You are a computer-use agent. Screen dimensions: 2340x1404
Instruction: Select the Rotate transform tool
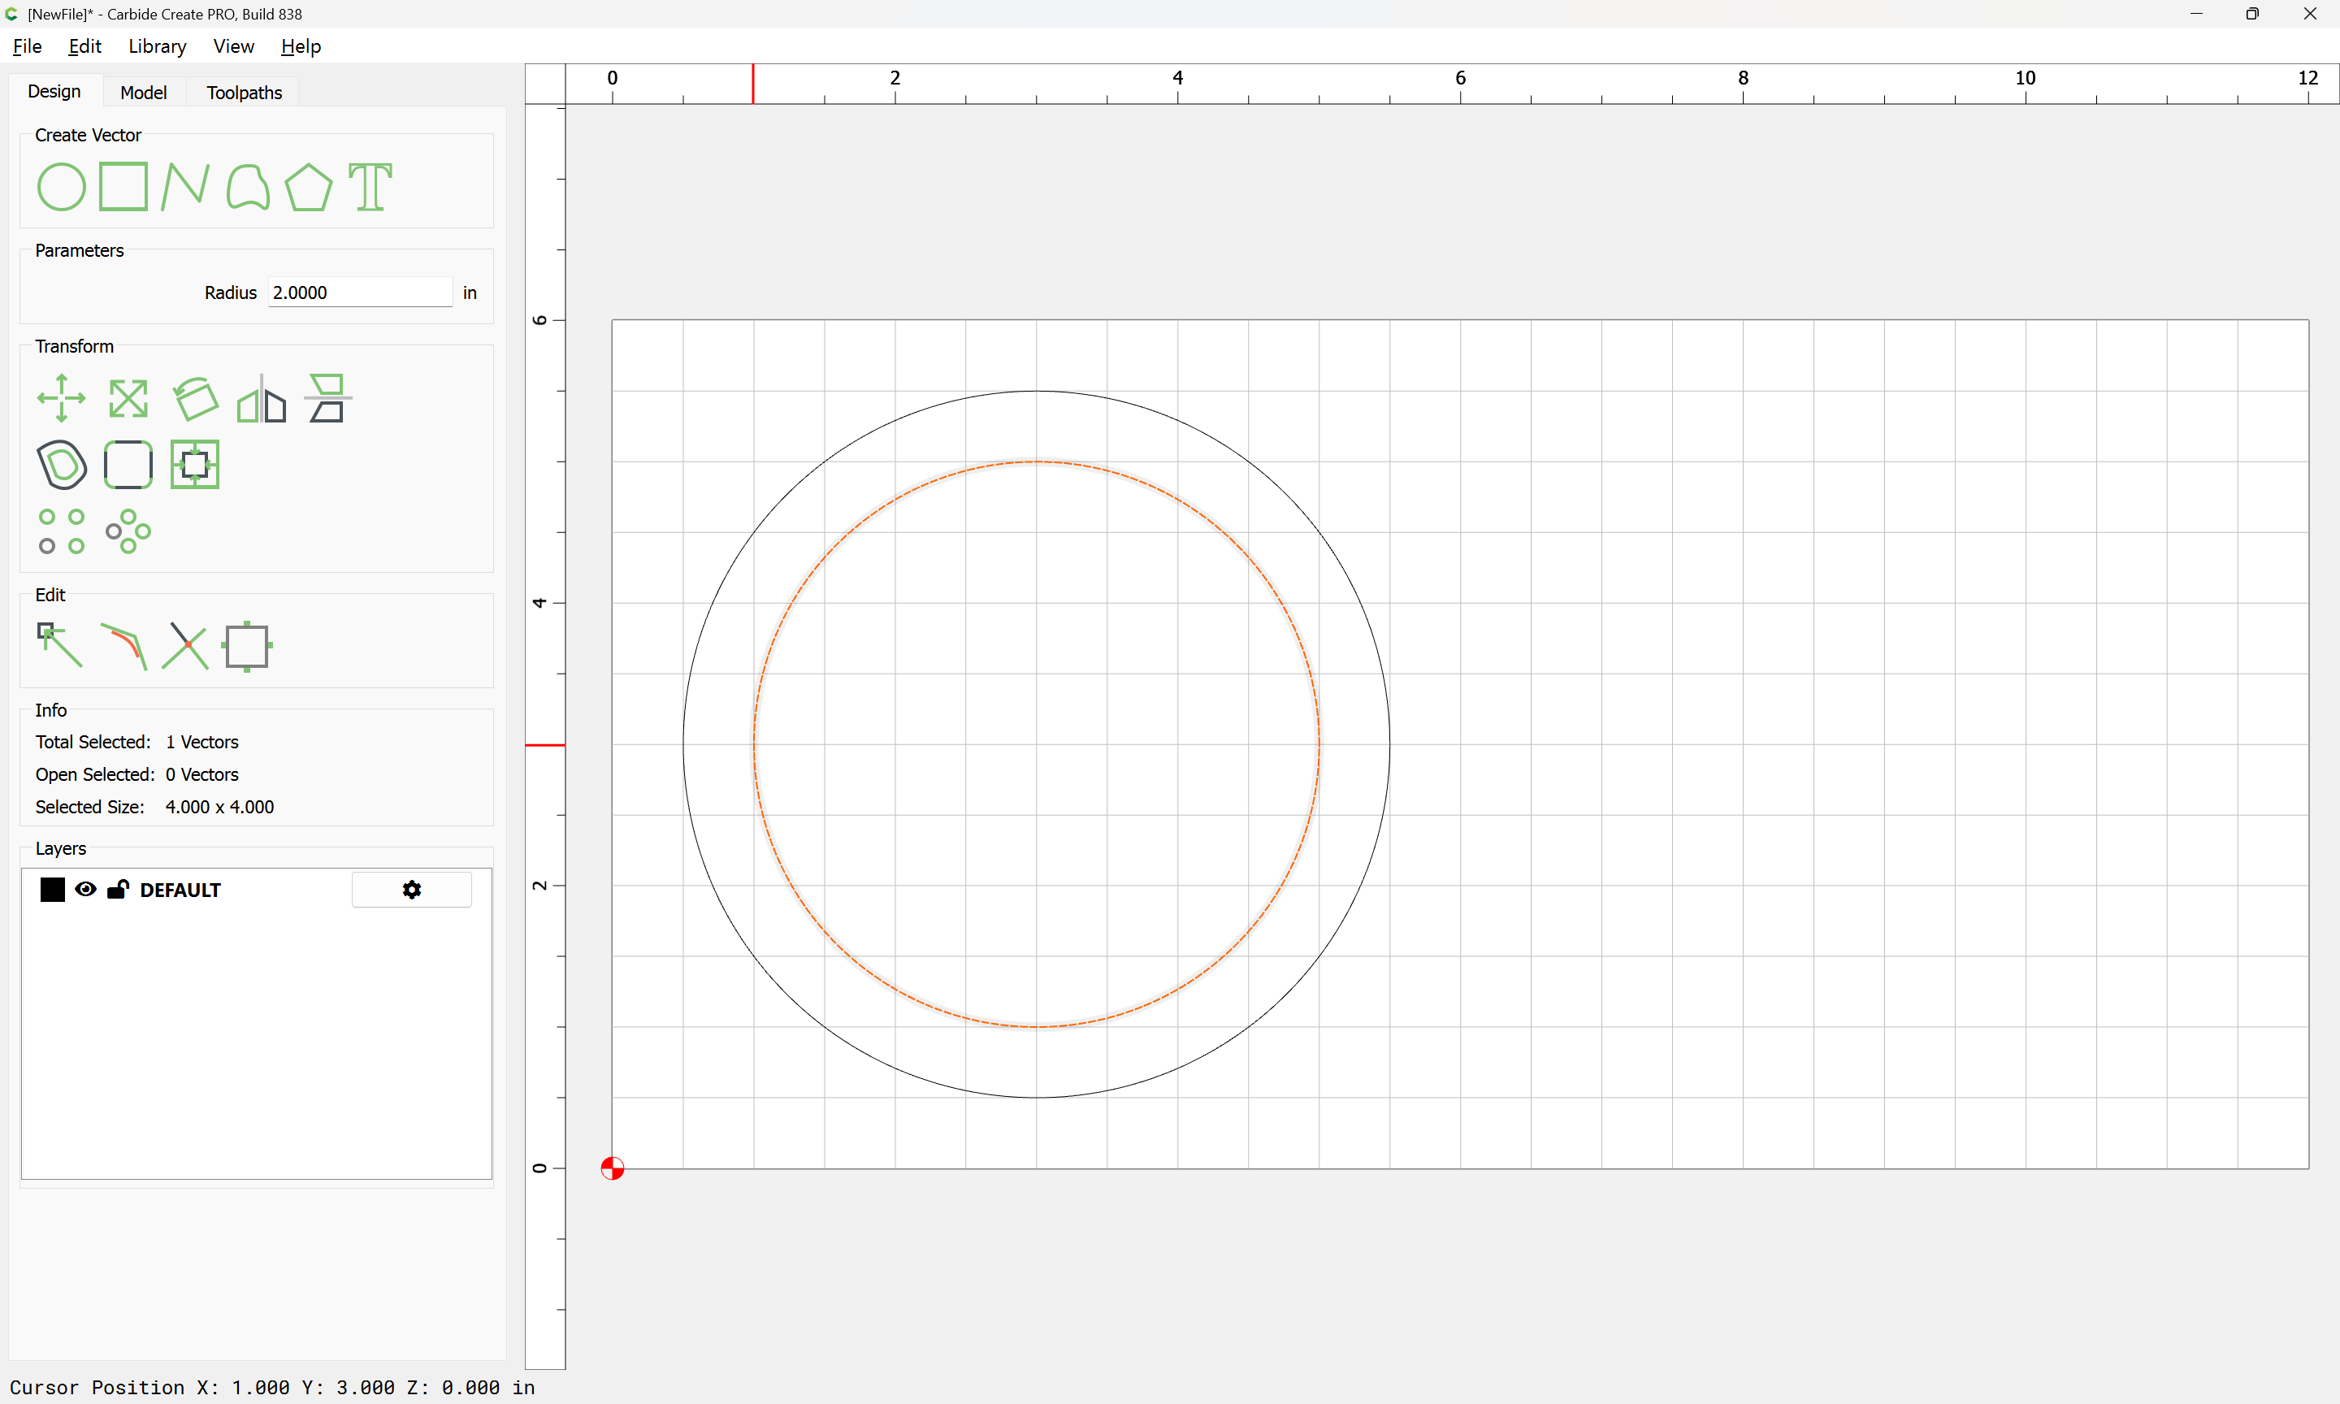click(195, 398)
